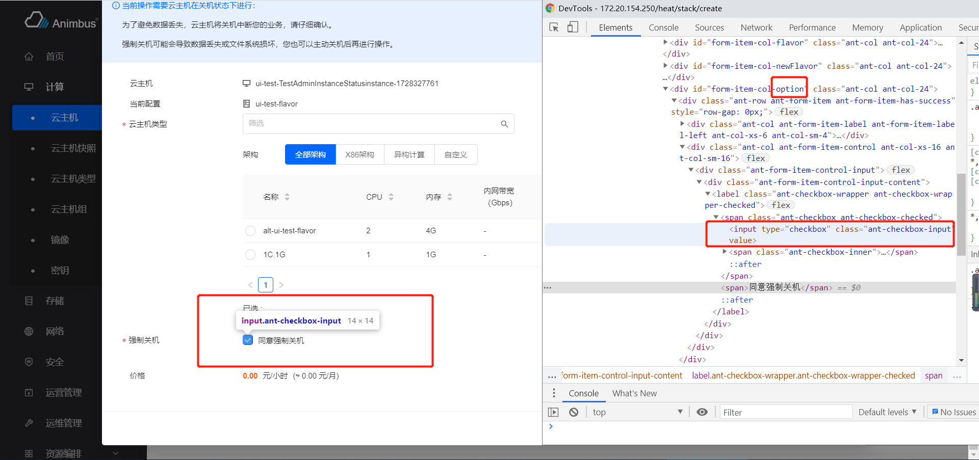Click the clear console icon
This screenshot has width=979, height=460.
[x=574, y=412]
